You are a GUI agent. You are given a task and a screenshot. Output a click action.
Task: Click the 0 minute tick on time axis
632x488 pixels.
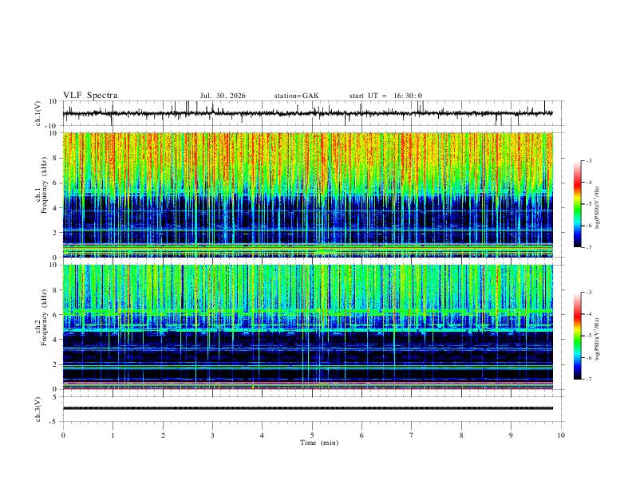pyautogui.click(x=63, y=435)
